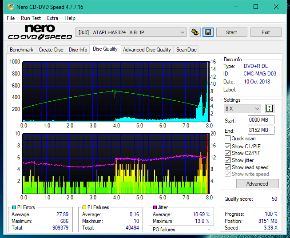
Task: Click the Jitter maximum 13.0 %
Action: (202, 221)
